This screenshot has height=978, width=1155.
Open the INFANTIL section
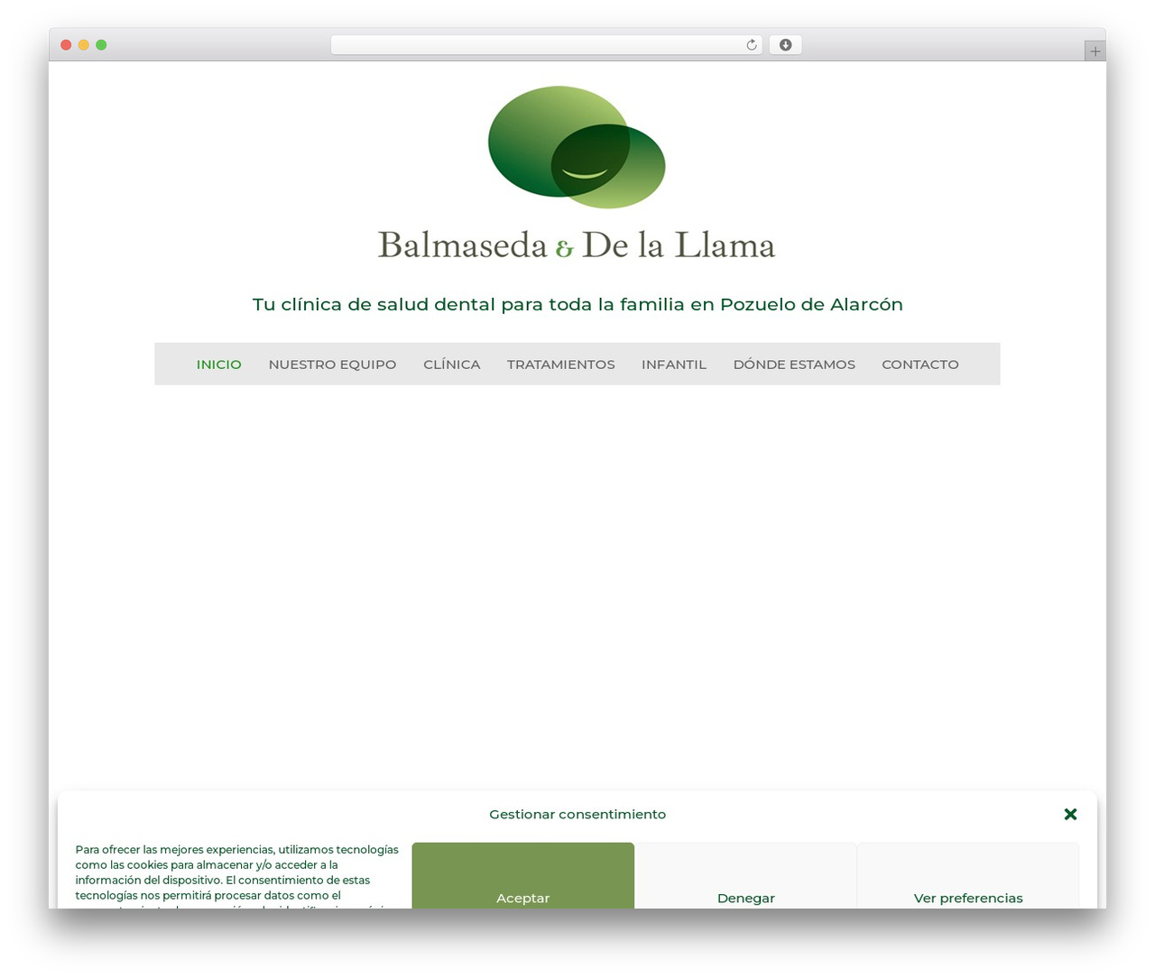(x=674, y=364)
